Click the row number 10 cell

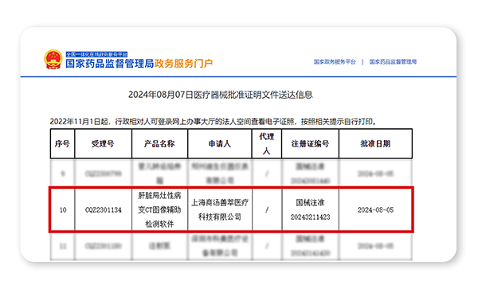63,210
